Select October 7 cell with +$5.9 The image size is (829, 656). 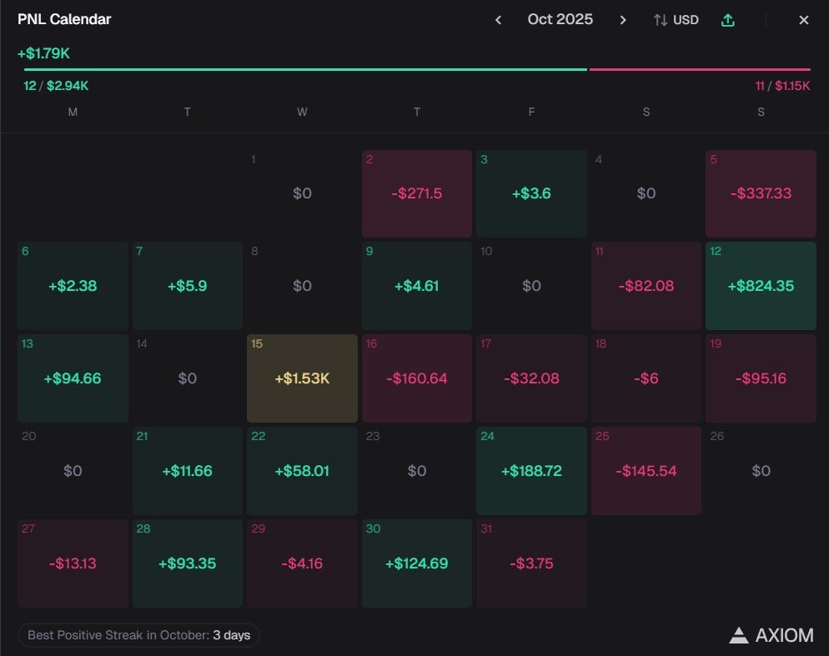[x=188, y=286]
